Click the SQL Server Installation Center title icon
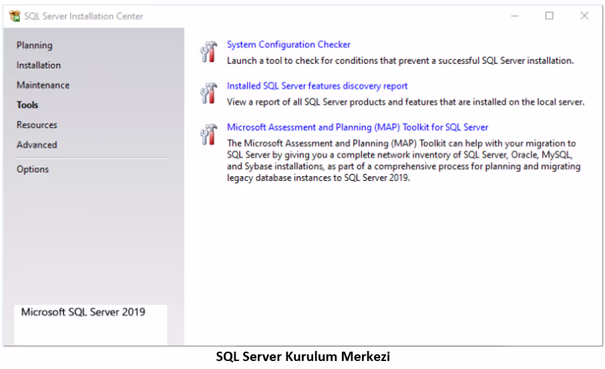 pos(15,16)
